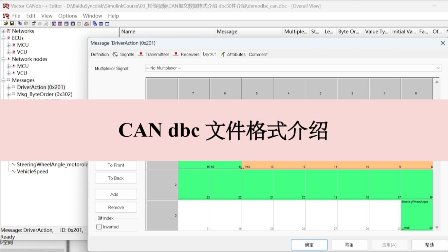This screenshot has height=252, width=448.
Task: Toggle dec/hex number display icon
Action: (x=87, y=23)
